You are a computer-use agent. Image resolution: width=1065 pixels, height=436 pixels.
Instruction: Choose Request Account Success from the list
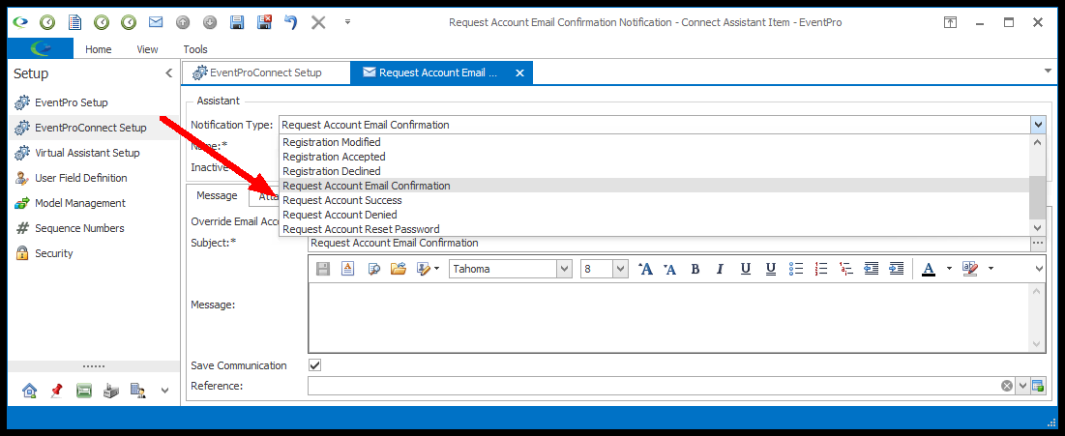pos(342,200)
